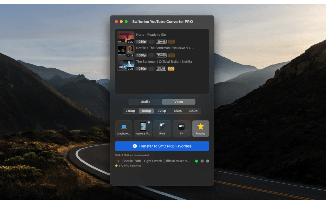The width and height of the screenshot is (326, 204).
Task: Close the Softorino YouTube Converter PRO window
Action: coord(116,22)
